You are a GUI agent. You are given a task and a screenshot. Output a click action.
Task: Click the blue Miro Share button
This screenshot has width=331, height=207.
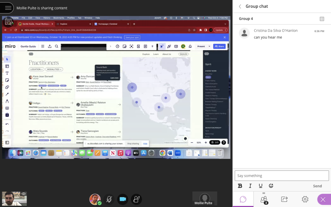(219, 46)
